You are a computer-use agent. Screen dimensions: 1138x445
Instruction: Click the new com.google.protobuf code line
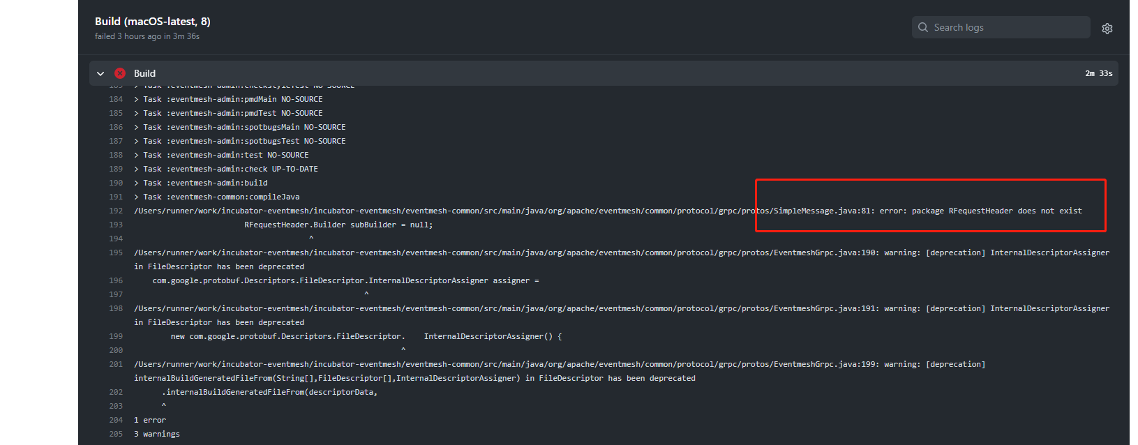pyautogui.click(x=366, y=336)
